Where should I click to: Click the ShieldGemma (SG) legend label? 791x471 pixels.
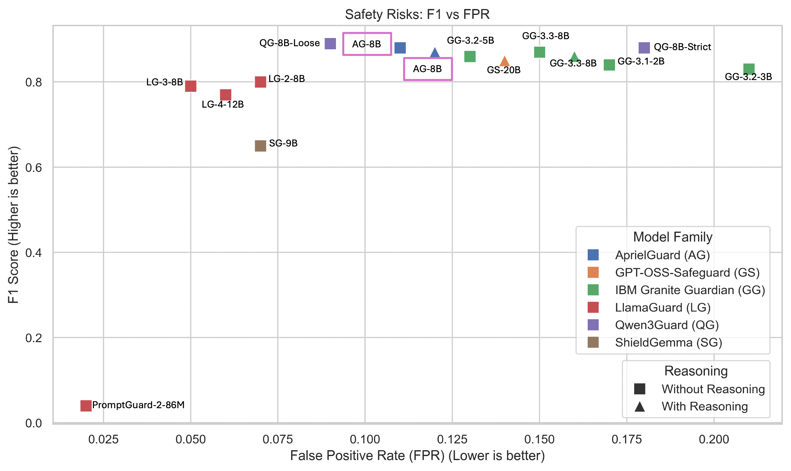click(x=668, y=343)
